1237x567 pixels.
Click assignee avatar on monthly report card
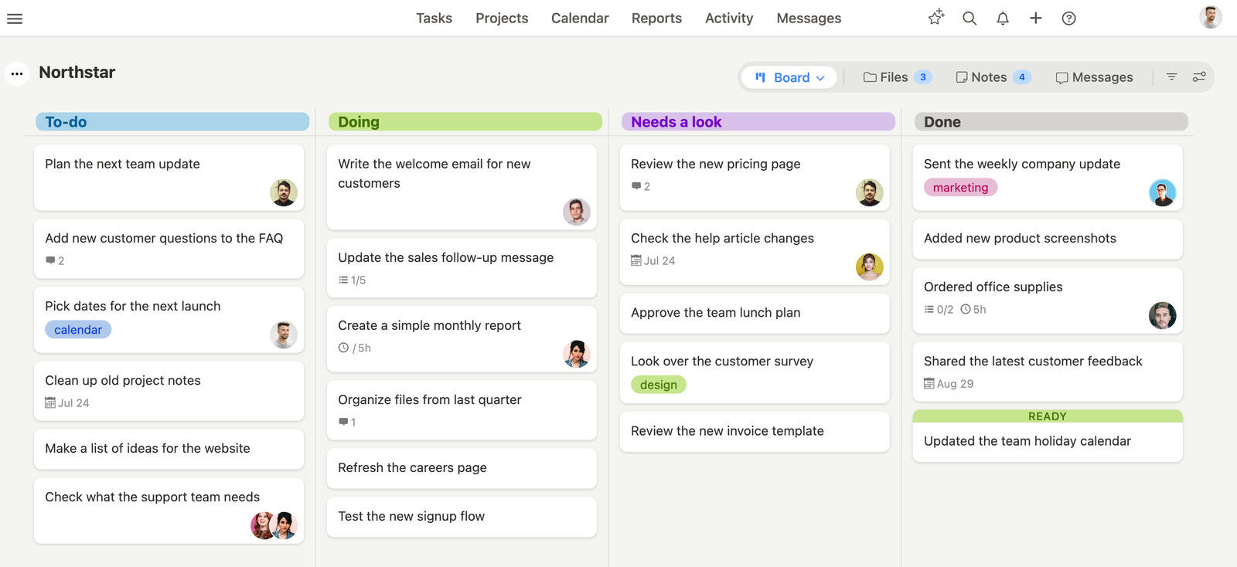577,354
